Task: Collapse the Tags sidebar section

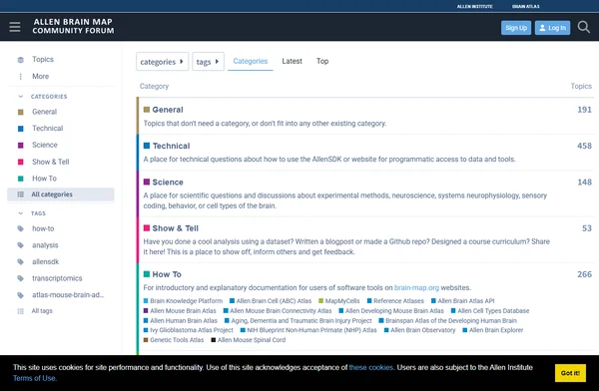Action: pos(21,213)
